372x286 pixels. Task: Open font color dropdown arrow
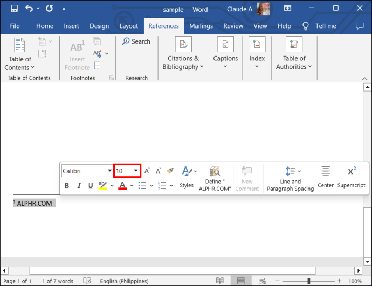tap(132, 185)
